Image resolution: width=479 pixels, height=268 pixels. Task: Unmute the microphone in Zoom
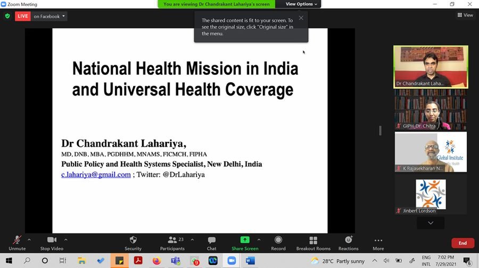(x=17, y=243)
